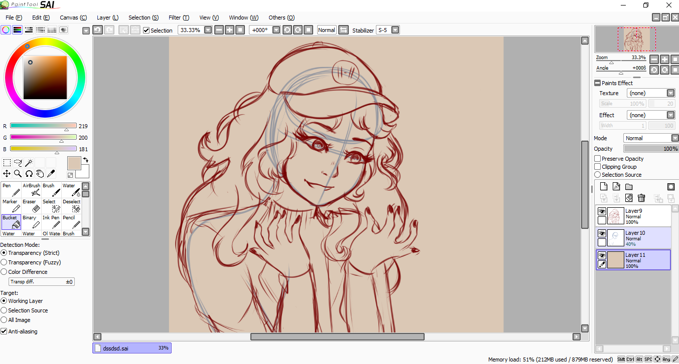The width and height of the screenshot is (679, 364).
Task: Open the Canvas menu
Action: [x=73, y=18]
